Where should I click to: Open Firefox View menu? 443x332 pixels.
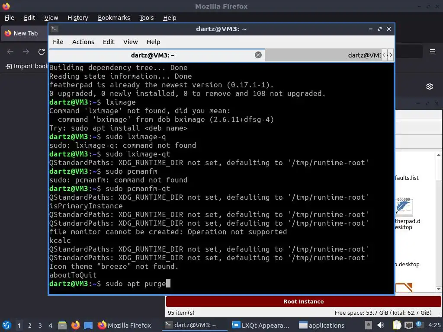click(x=51, y=18)
